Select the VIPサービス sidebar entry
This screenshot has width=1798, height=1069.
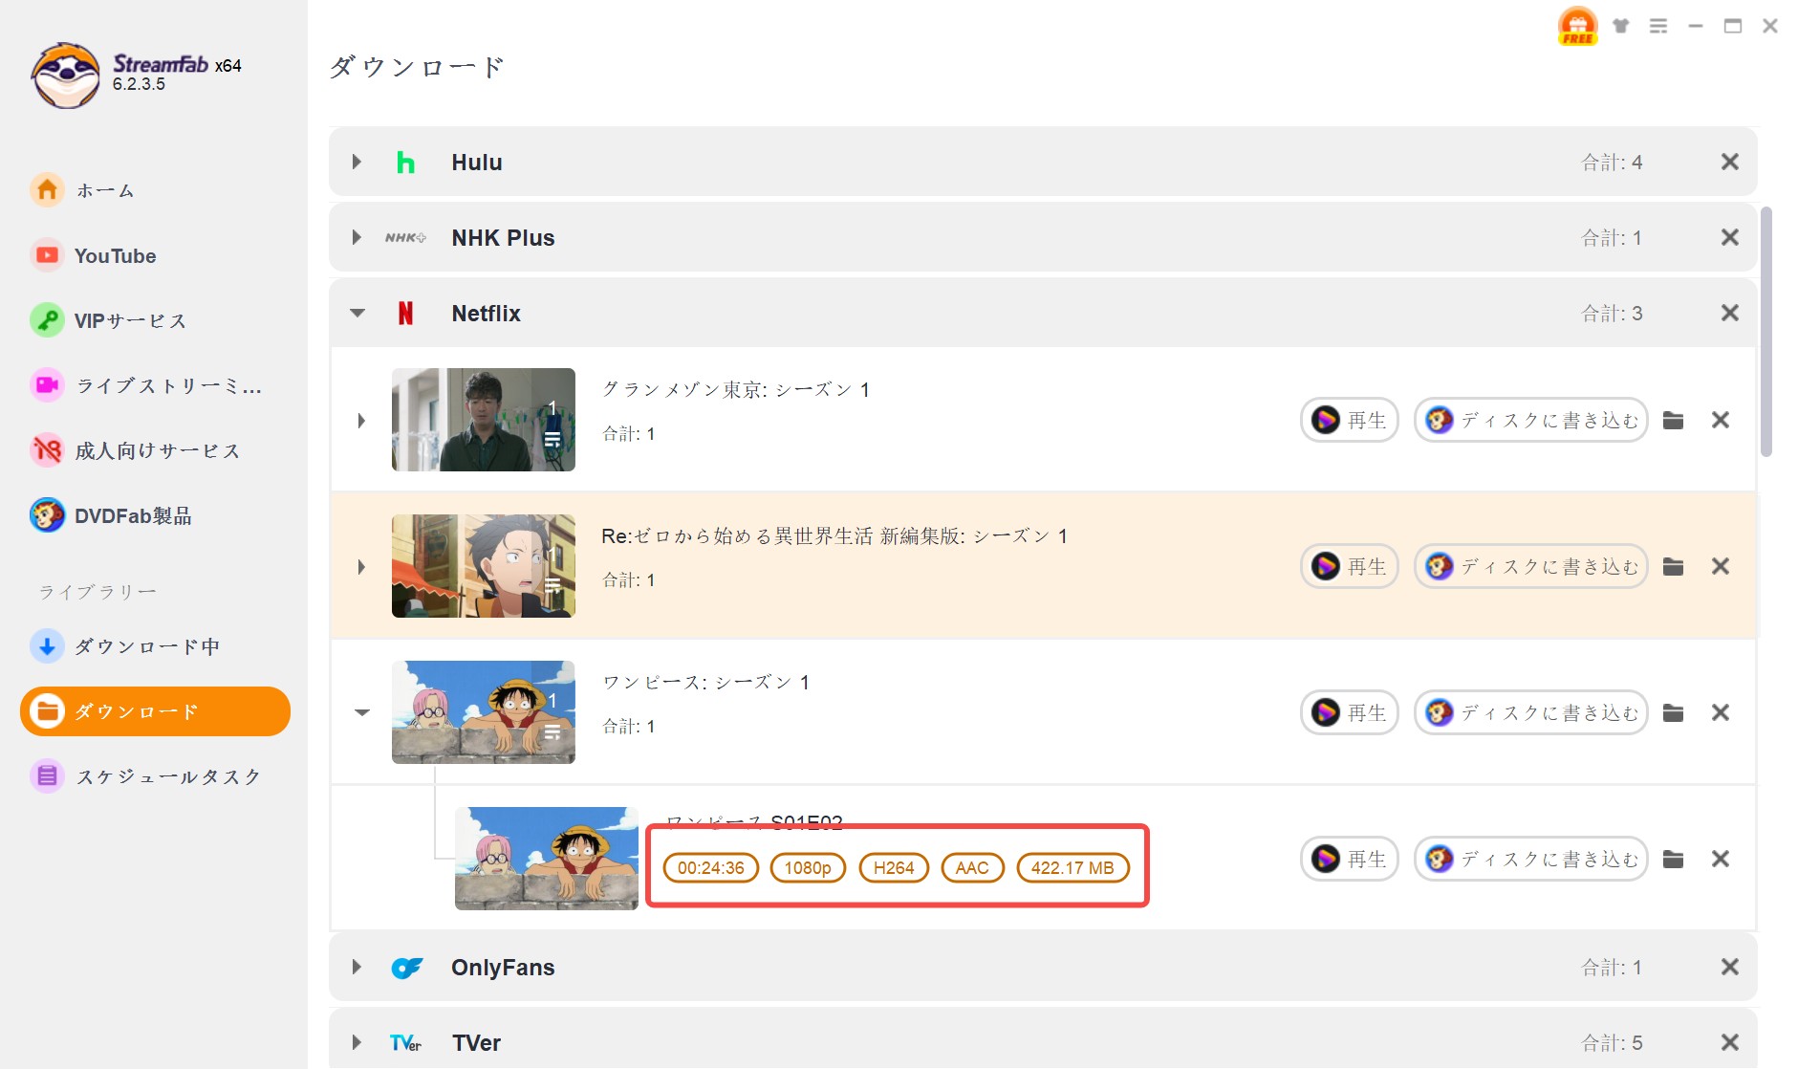(131, 320)
